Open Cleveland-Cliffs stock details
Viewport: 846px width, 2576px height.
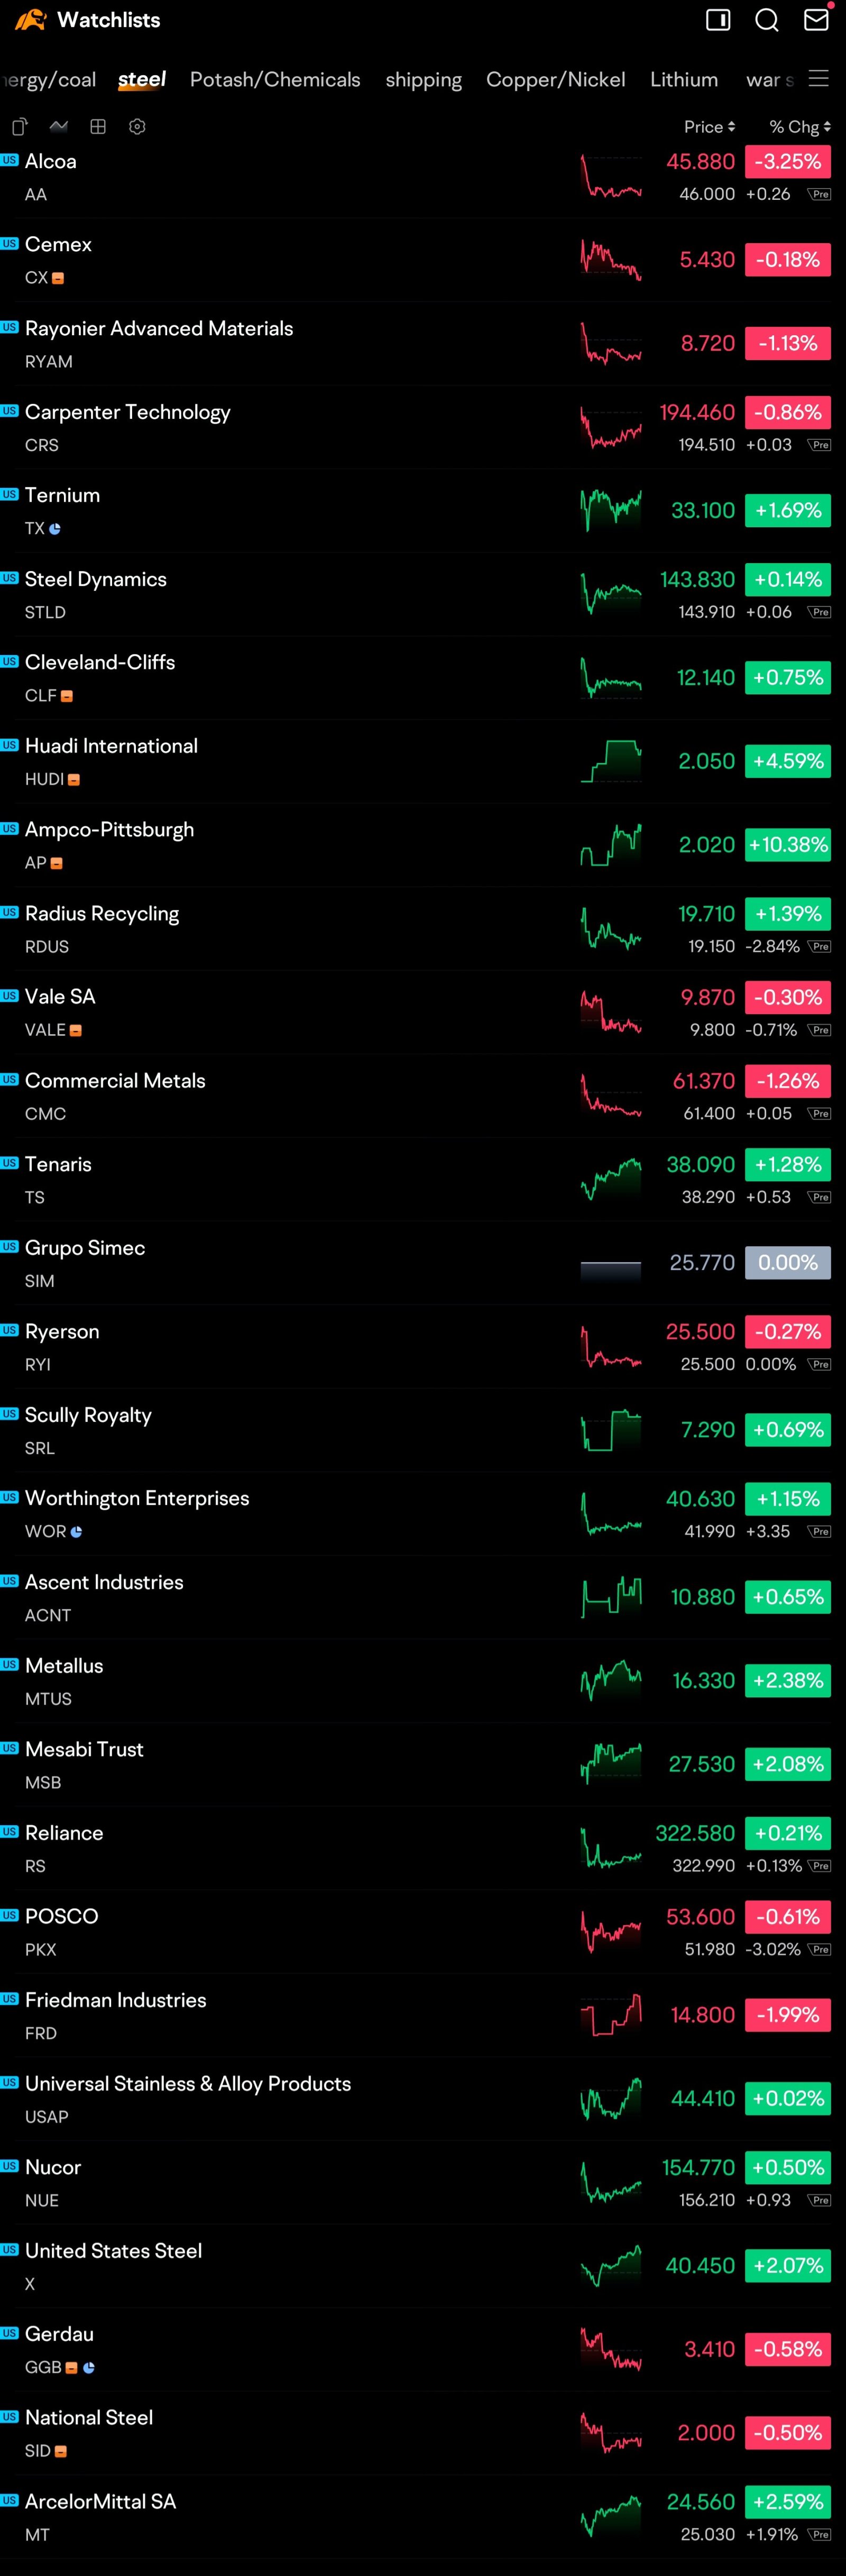point(423,678)
